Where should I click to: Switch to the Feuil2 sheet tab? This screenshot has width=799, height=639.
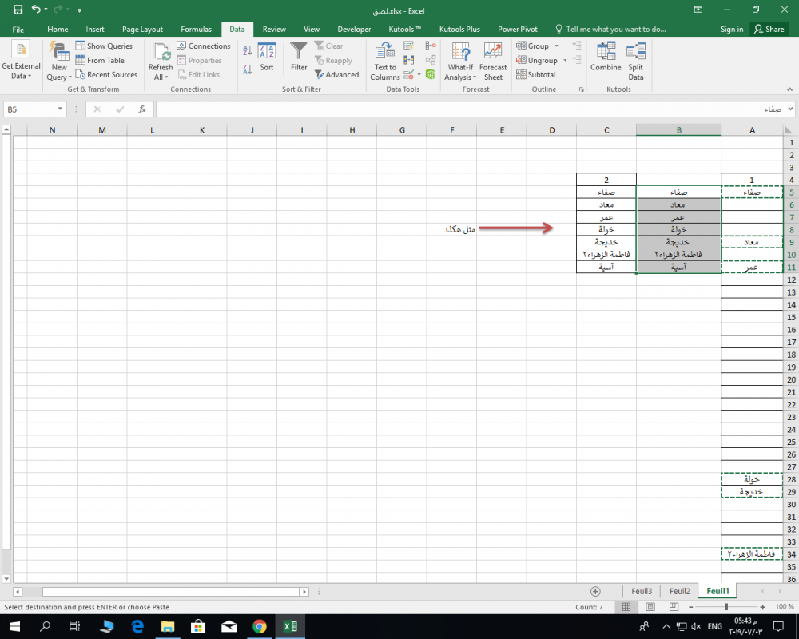point(679,591)
